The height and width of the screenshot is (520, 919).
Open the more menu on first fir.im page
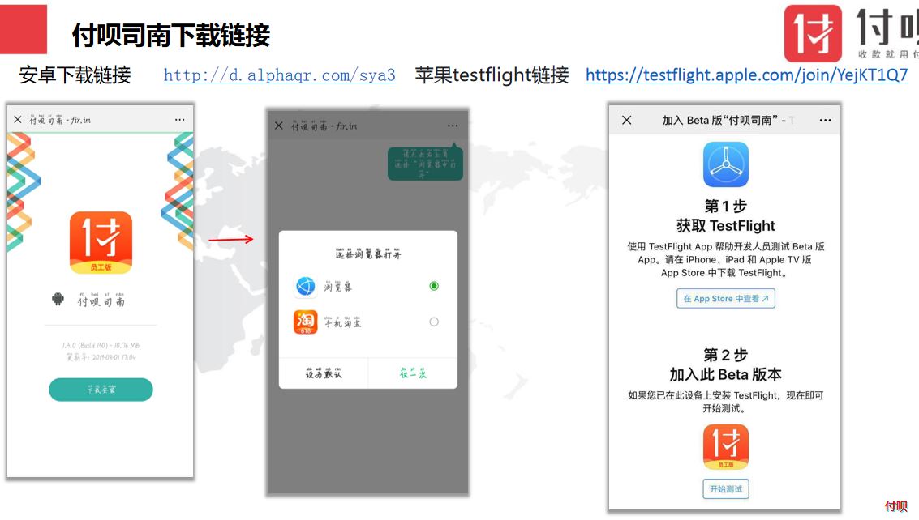179,119
